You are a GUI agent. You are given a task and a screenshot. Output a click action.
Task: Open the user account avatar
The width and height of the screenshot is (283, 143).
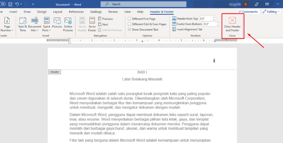[246, 4]
